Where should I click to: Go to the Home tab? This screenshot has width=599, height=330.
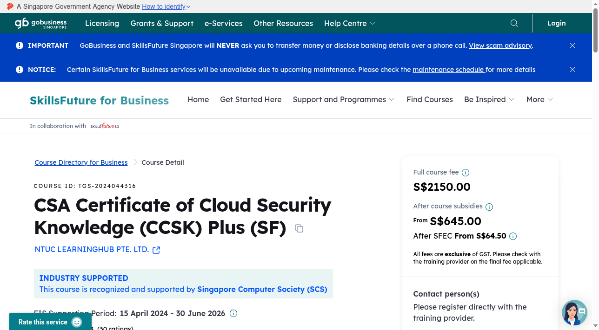pyautogui.click(x=198, y=99)
